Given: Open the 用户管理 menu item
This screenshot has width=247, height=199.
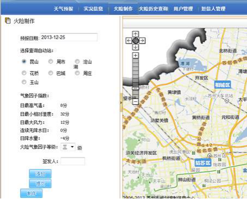Looking at the screenshot, I should 183,9.
